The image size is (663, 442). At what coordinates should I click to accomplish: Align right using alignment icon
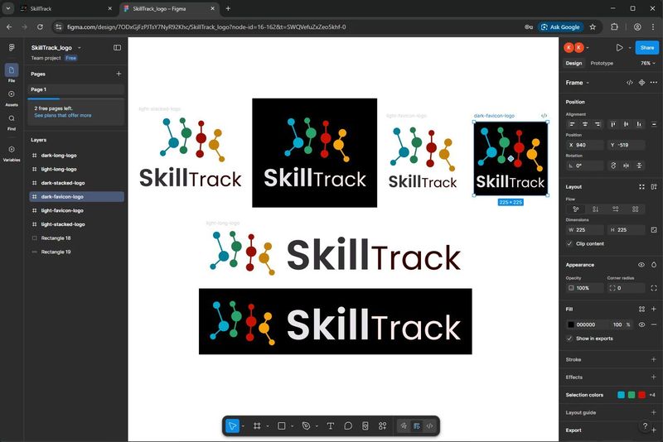[598, 124]
